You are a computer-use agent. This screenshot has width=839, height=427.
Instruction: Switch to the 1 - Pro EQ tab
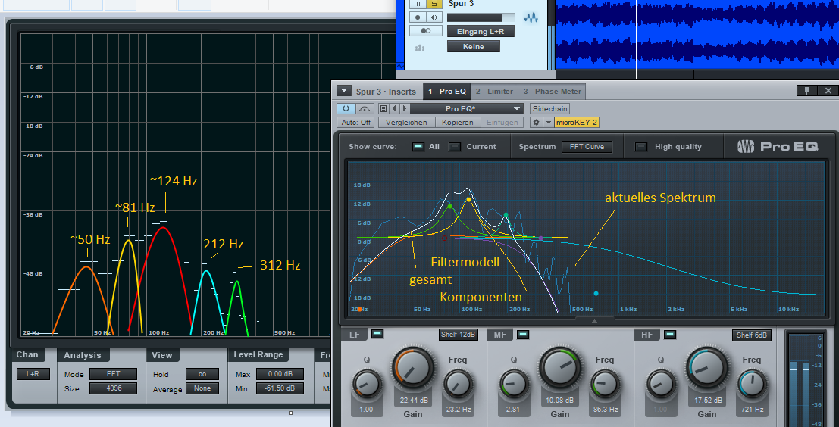pos(447,92)
